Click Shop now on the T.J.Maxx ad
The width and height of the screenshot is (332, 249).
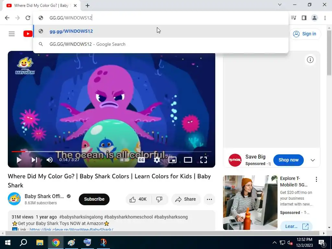click(288, 160)
